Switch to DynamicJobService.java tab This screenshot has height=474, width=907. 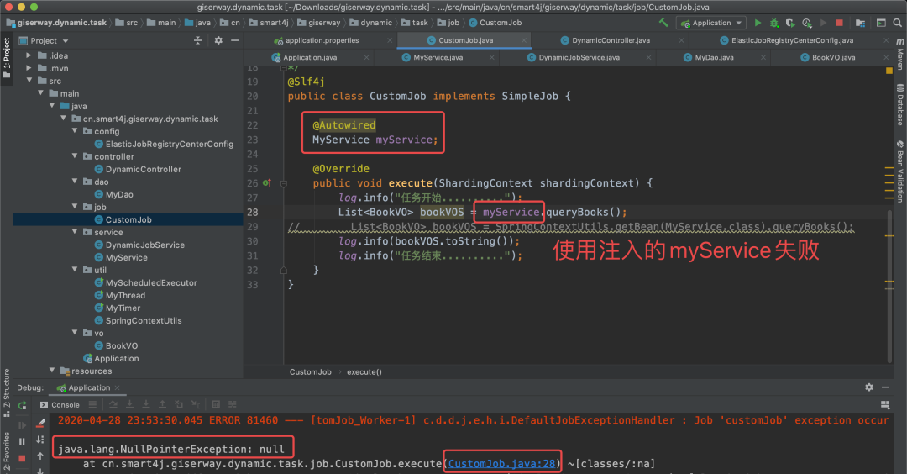(579, 57)
